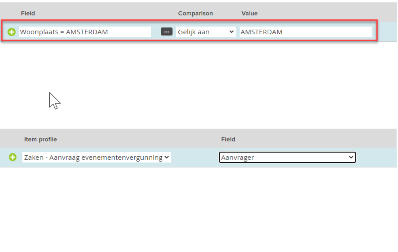
Task: Click the 'Comparison' column header
Action: tap(195, 13)
